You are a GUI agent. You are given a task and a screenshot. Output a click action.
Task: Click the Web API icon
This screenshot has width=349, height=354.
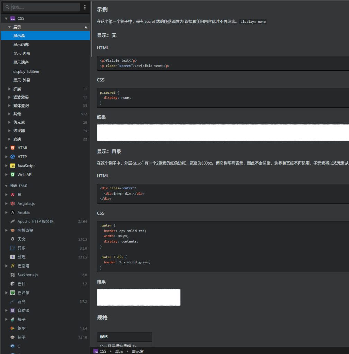(12, 175)
